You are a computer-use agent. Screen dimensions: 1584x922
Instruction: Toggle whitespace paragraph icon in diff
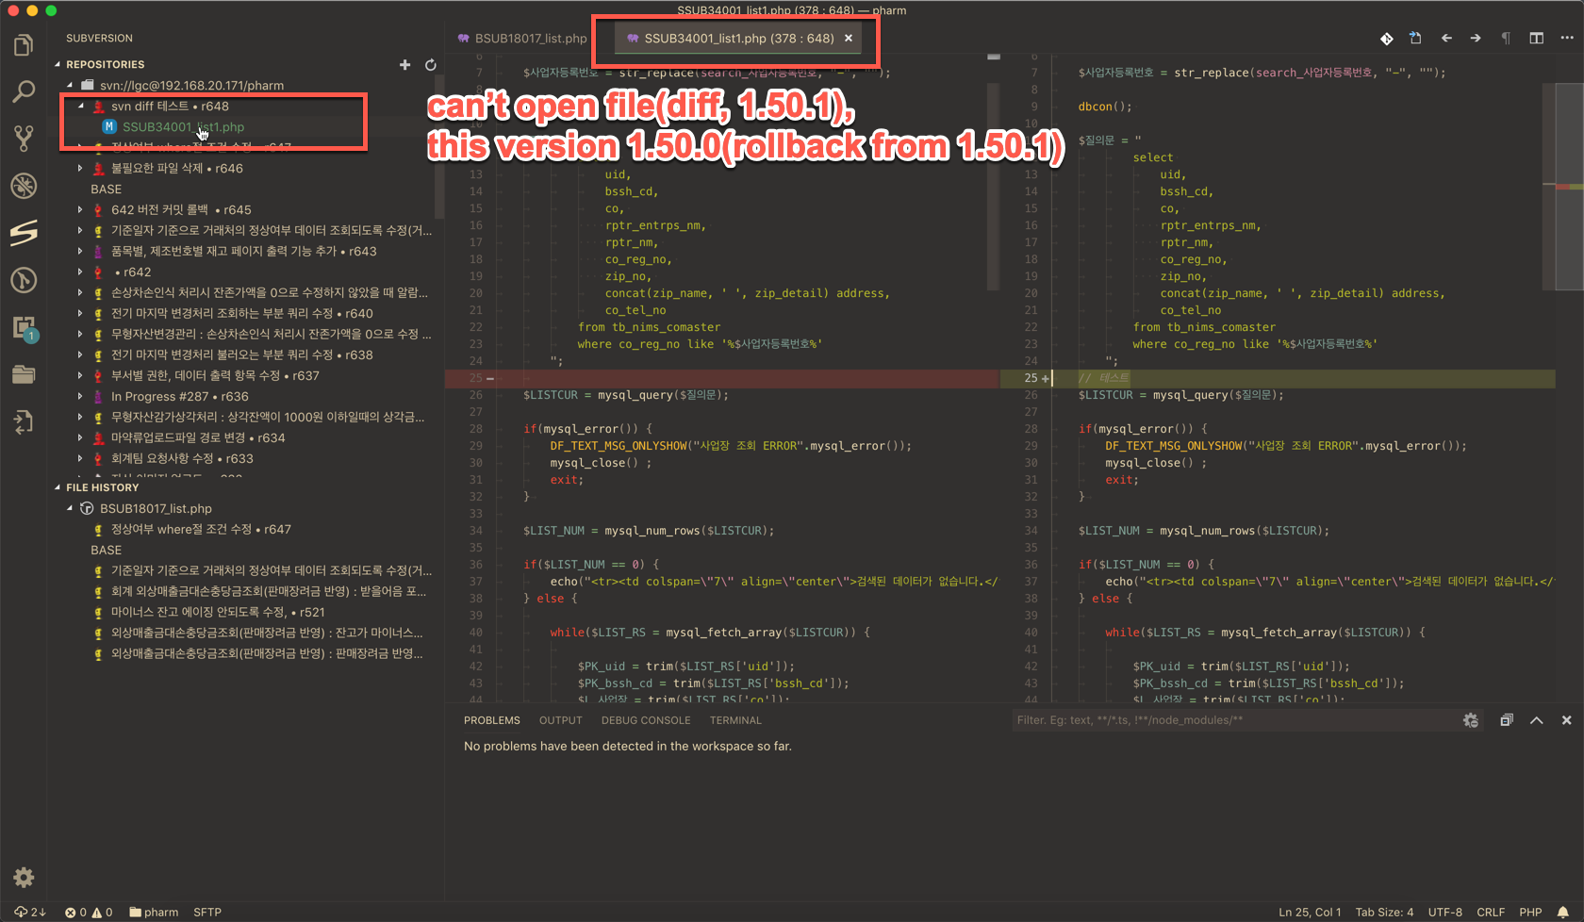click(1506, 39)
